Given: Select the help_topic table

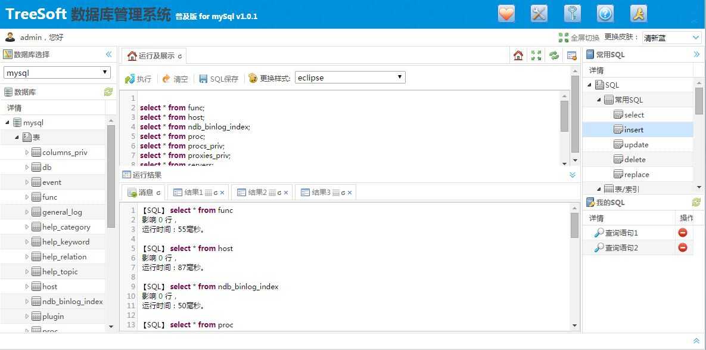Looking at the screenshot, I should 60,272.
